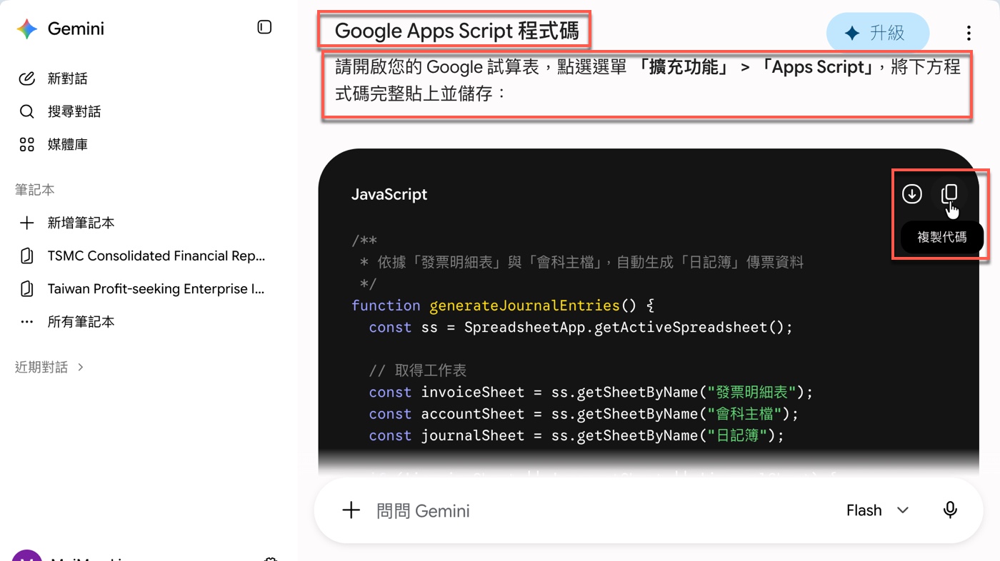The height and width of the screenshot is (561, 1000).
Task: Open 搜尋對話 search conversations
Action: (x=74, y=111)
